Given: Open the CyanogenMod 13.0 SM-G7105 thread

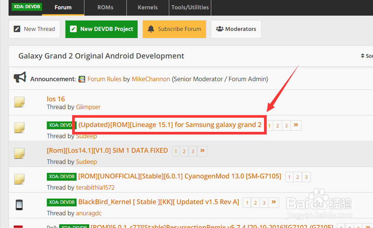Looking at the screenshot, I should pyautogui.click(x=180, y=176).
